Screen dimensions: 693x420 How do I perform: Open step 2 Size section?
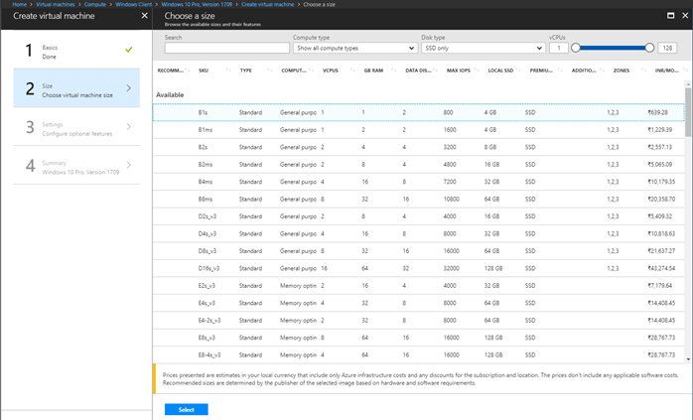[x=76, y=88]
